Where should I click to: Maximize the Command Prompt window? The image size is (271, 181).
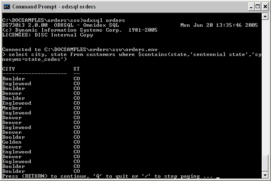(258, 7)
